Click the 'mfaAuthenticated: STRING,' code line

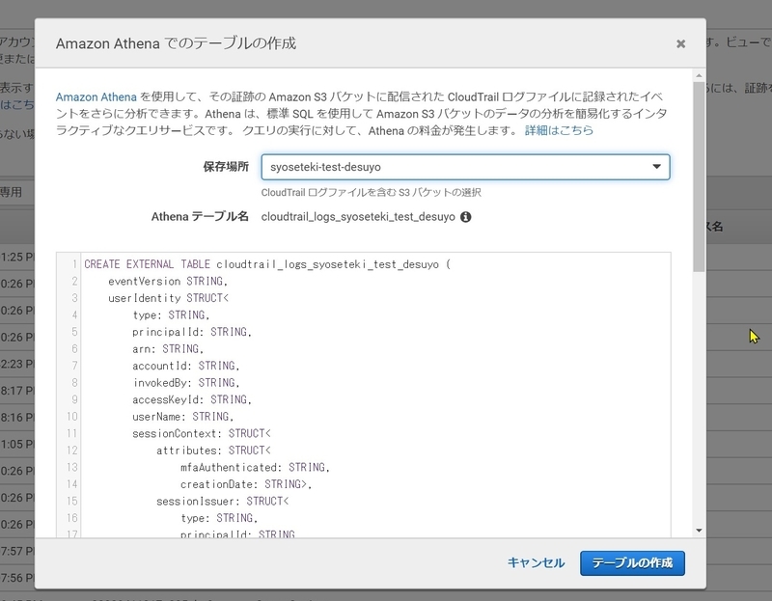[255, 467]
